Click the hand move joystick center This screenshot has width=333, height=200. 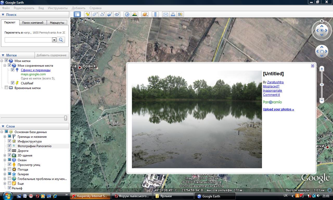[x=322, y=51]
